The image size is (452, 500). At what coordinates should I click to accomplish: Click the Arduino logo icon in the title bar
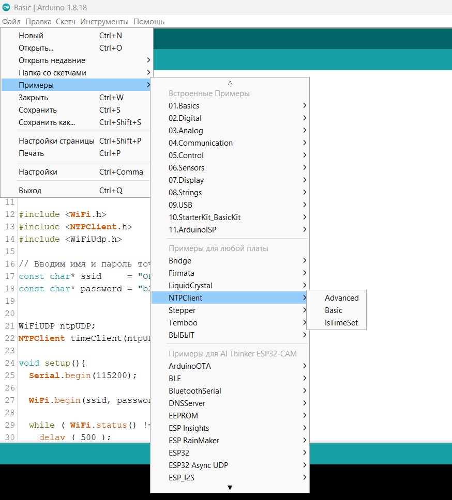point(7,7)
